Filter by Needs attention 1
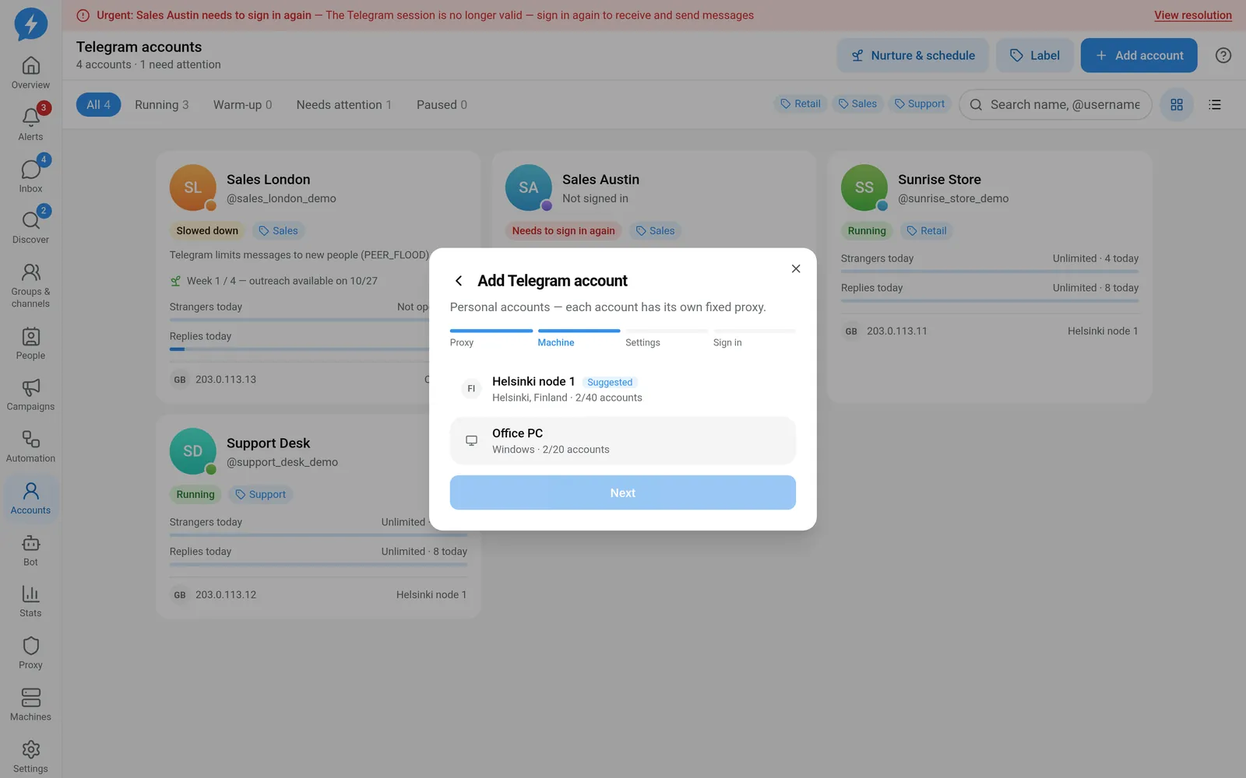This screenshot has height=778, width=1246. (x=344, y=104)
